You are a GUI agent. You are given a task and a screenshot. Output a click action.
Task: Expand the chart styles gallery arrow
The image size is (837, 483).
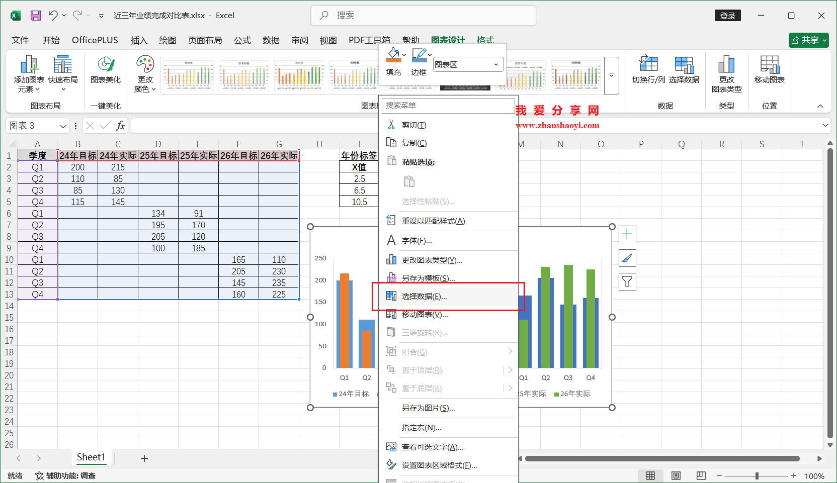coord(611,75)
